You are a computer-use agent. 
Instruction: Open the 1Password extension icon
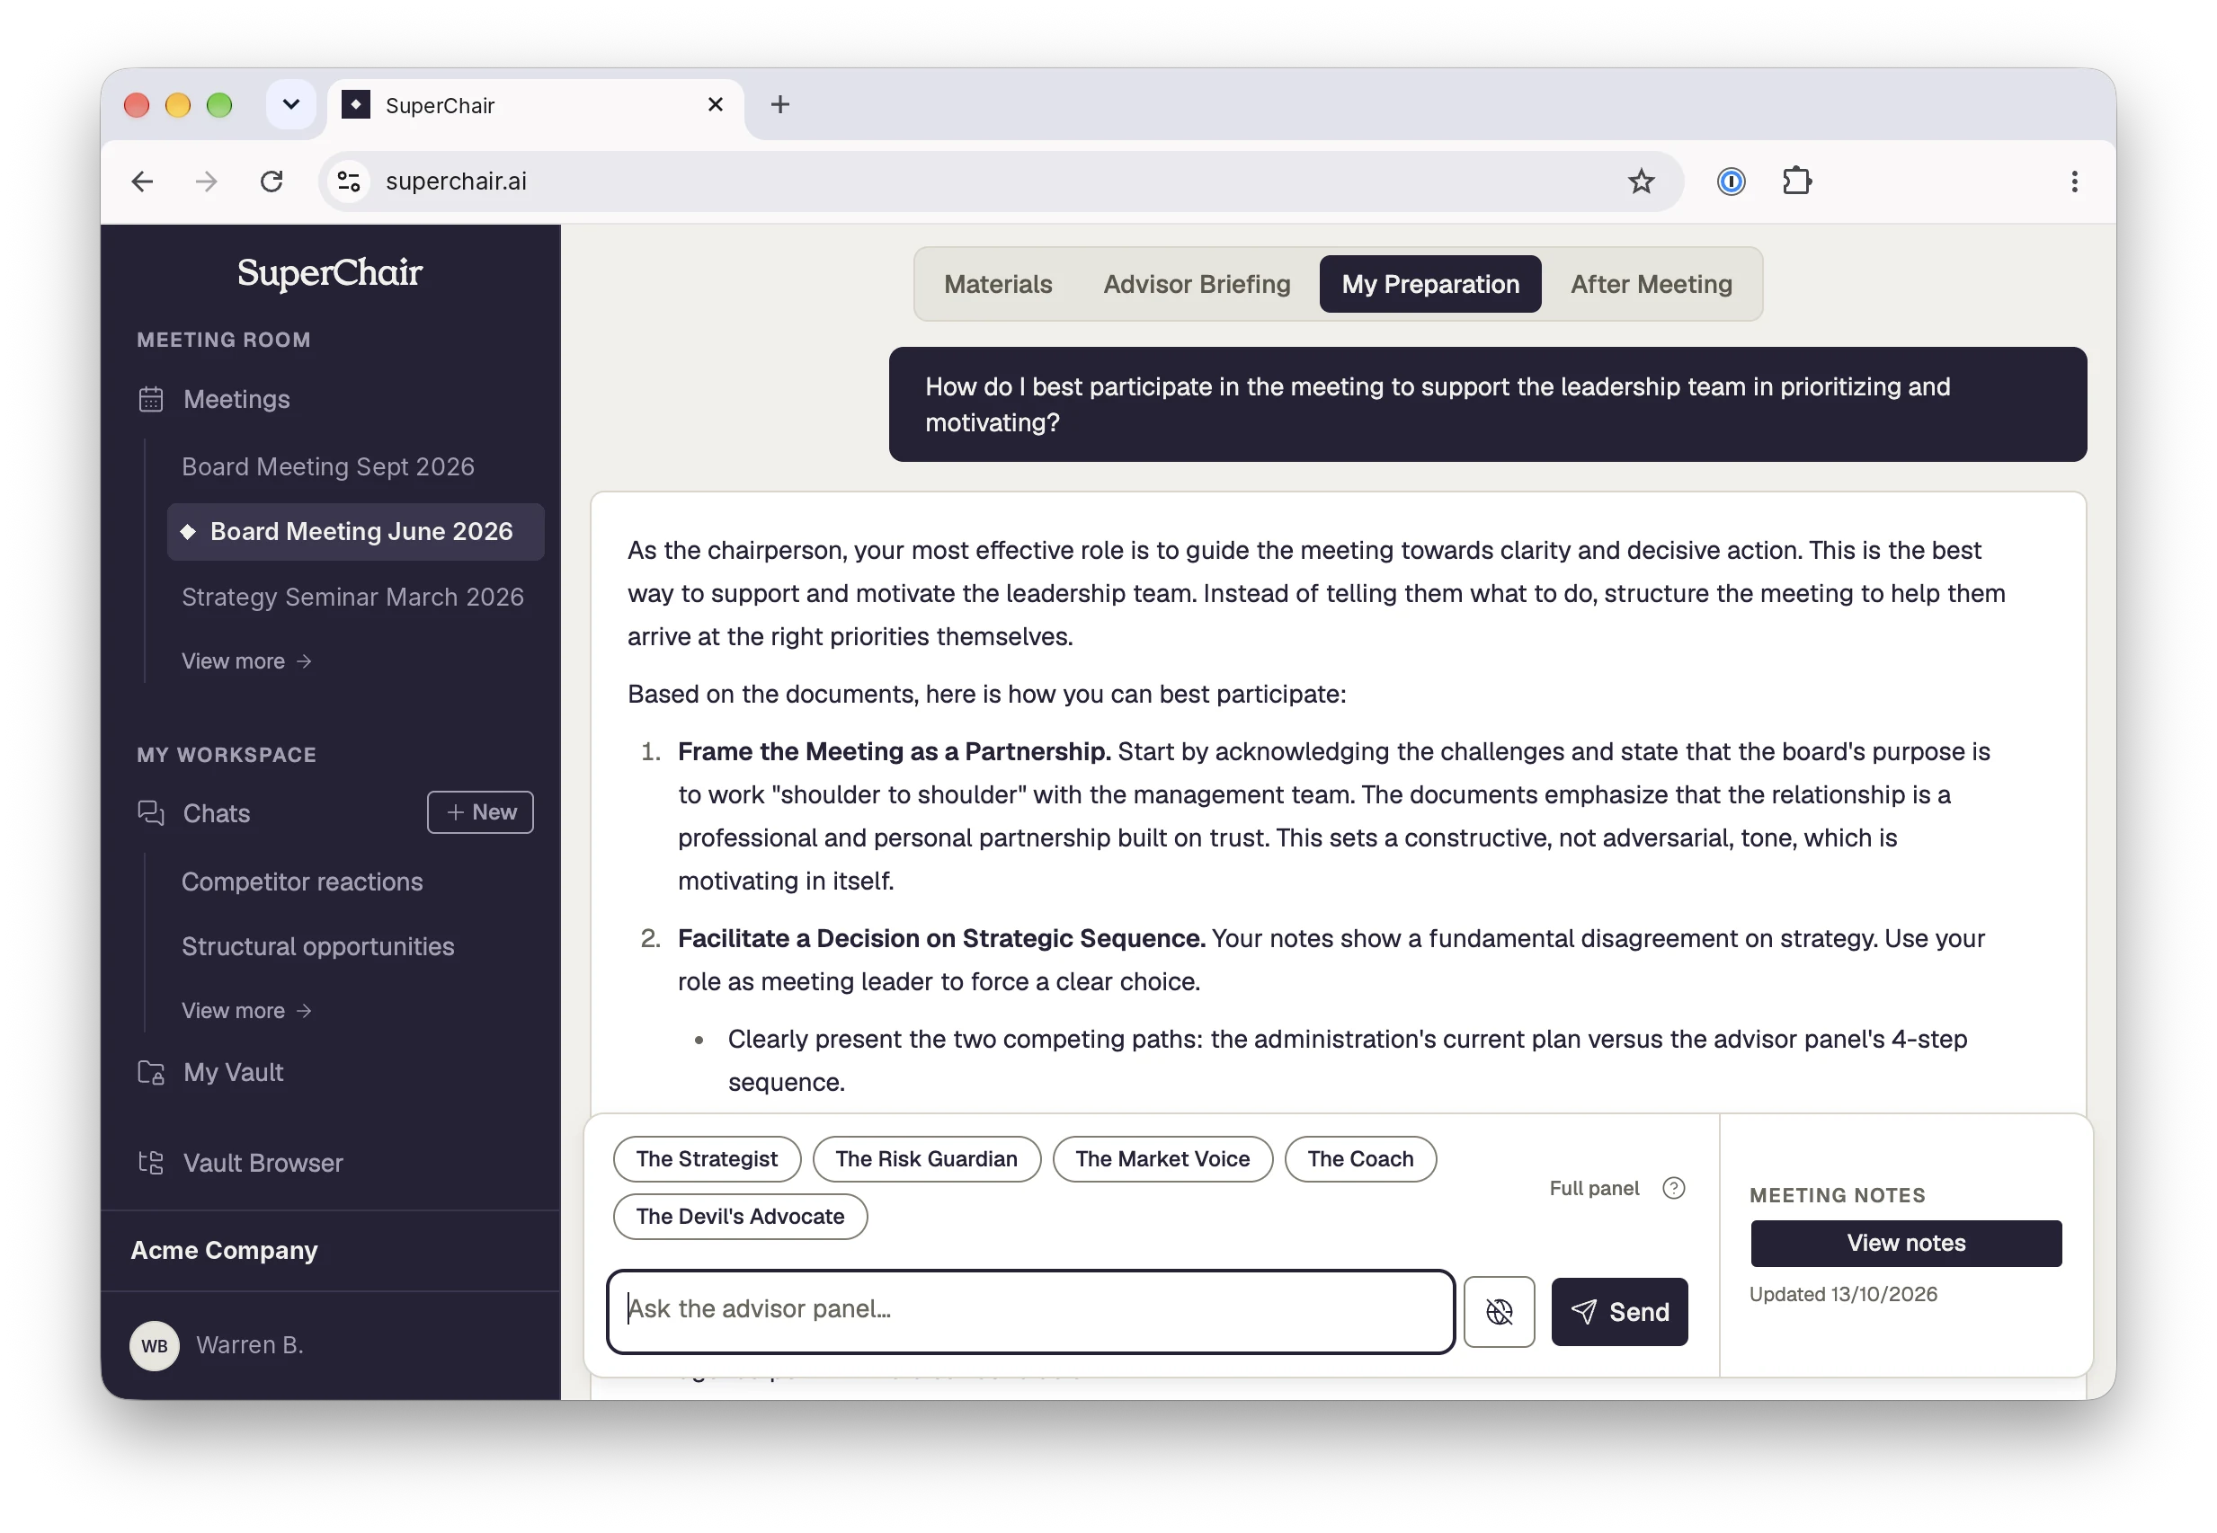point(1730,181)
